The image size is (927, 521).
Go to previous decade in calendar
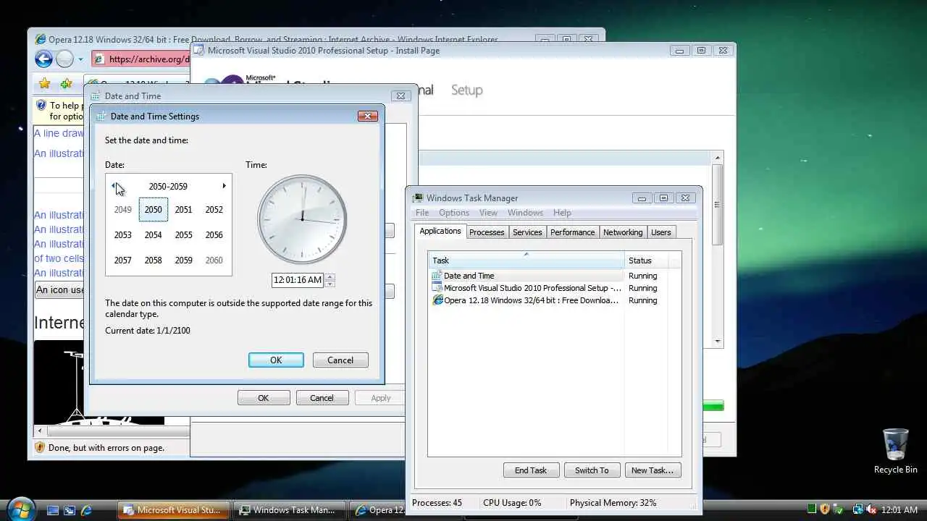[114, 186]
